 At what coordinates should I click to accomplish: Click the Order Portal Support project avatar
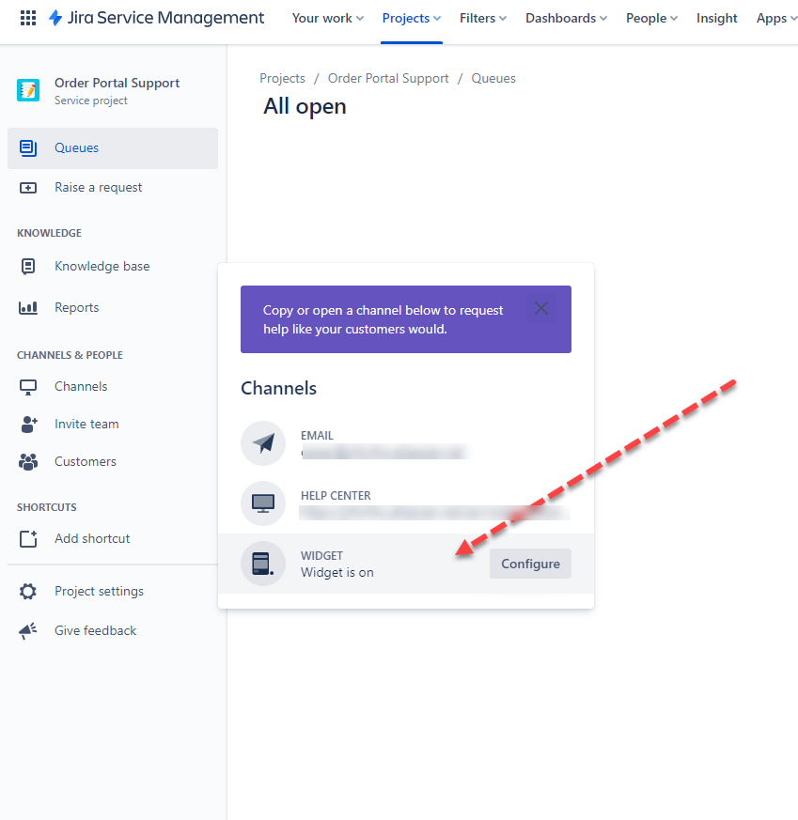coord(28,90)
